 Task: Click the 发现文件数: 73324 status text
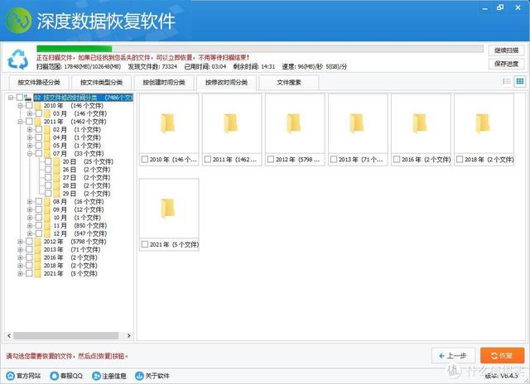click(152, 66)
